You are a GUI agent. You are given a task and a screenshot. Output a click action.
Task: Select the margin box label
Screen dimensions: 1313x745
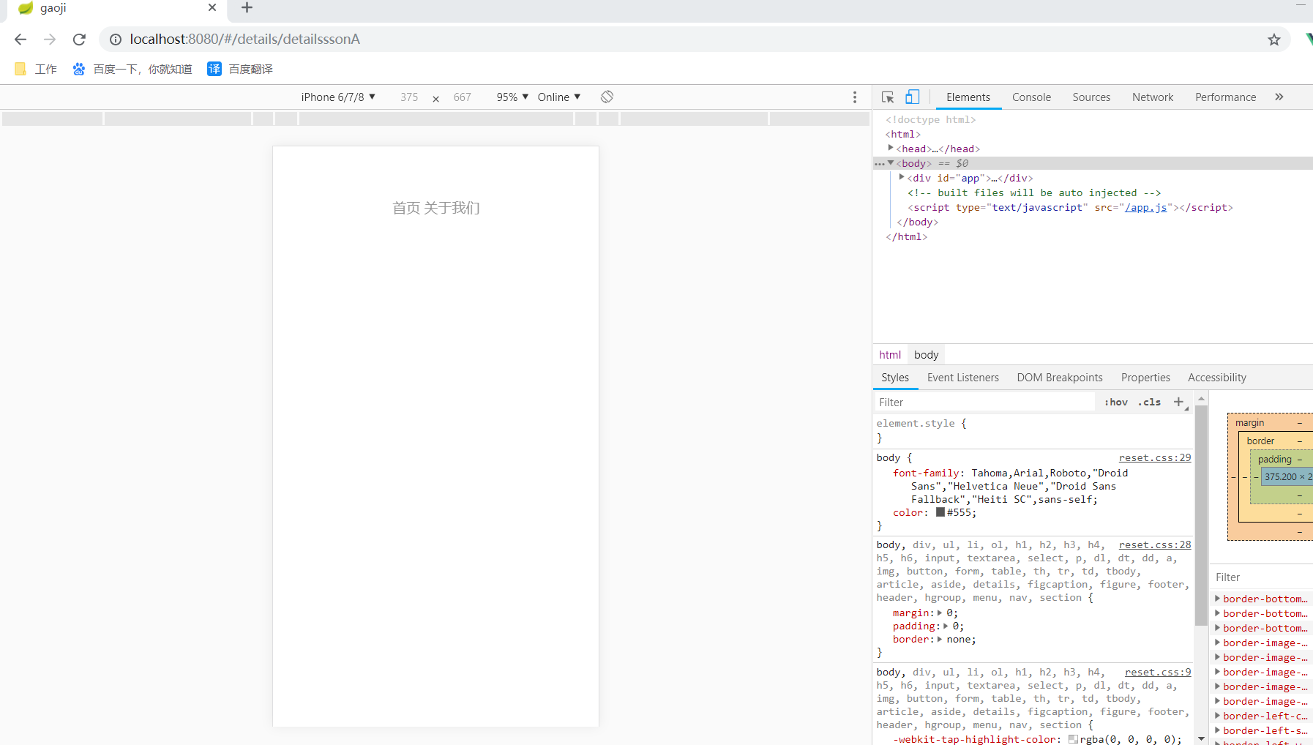tap(1249, 423)
